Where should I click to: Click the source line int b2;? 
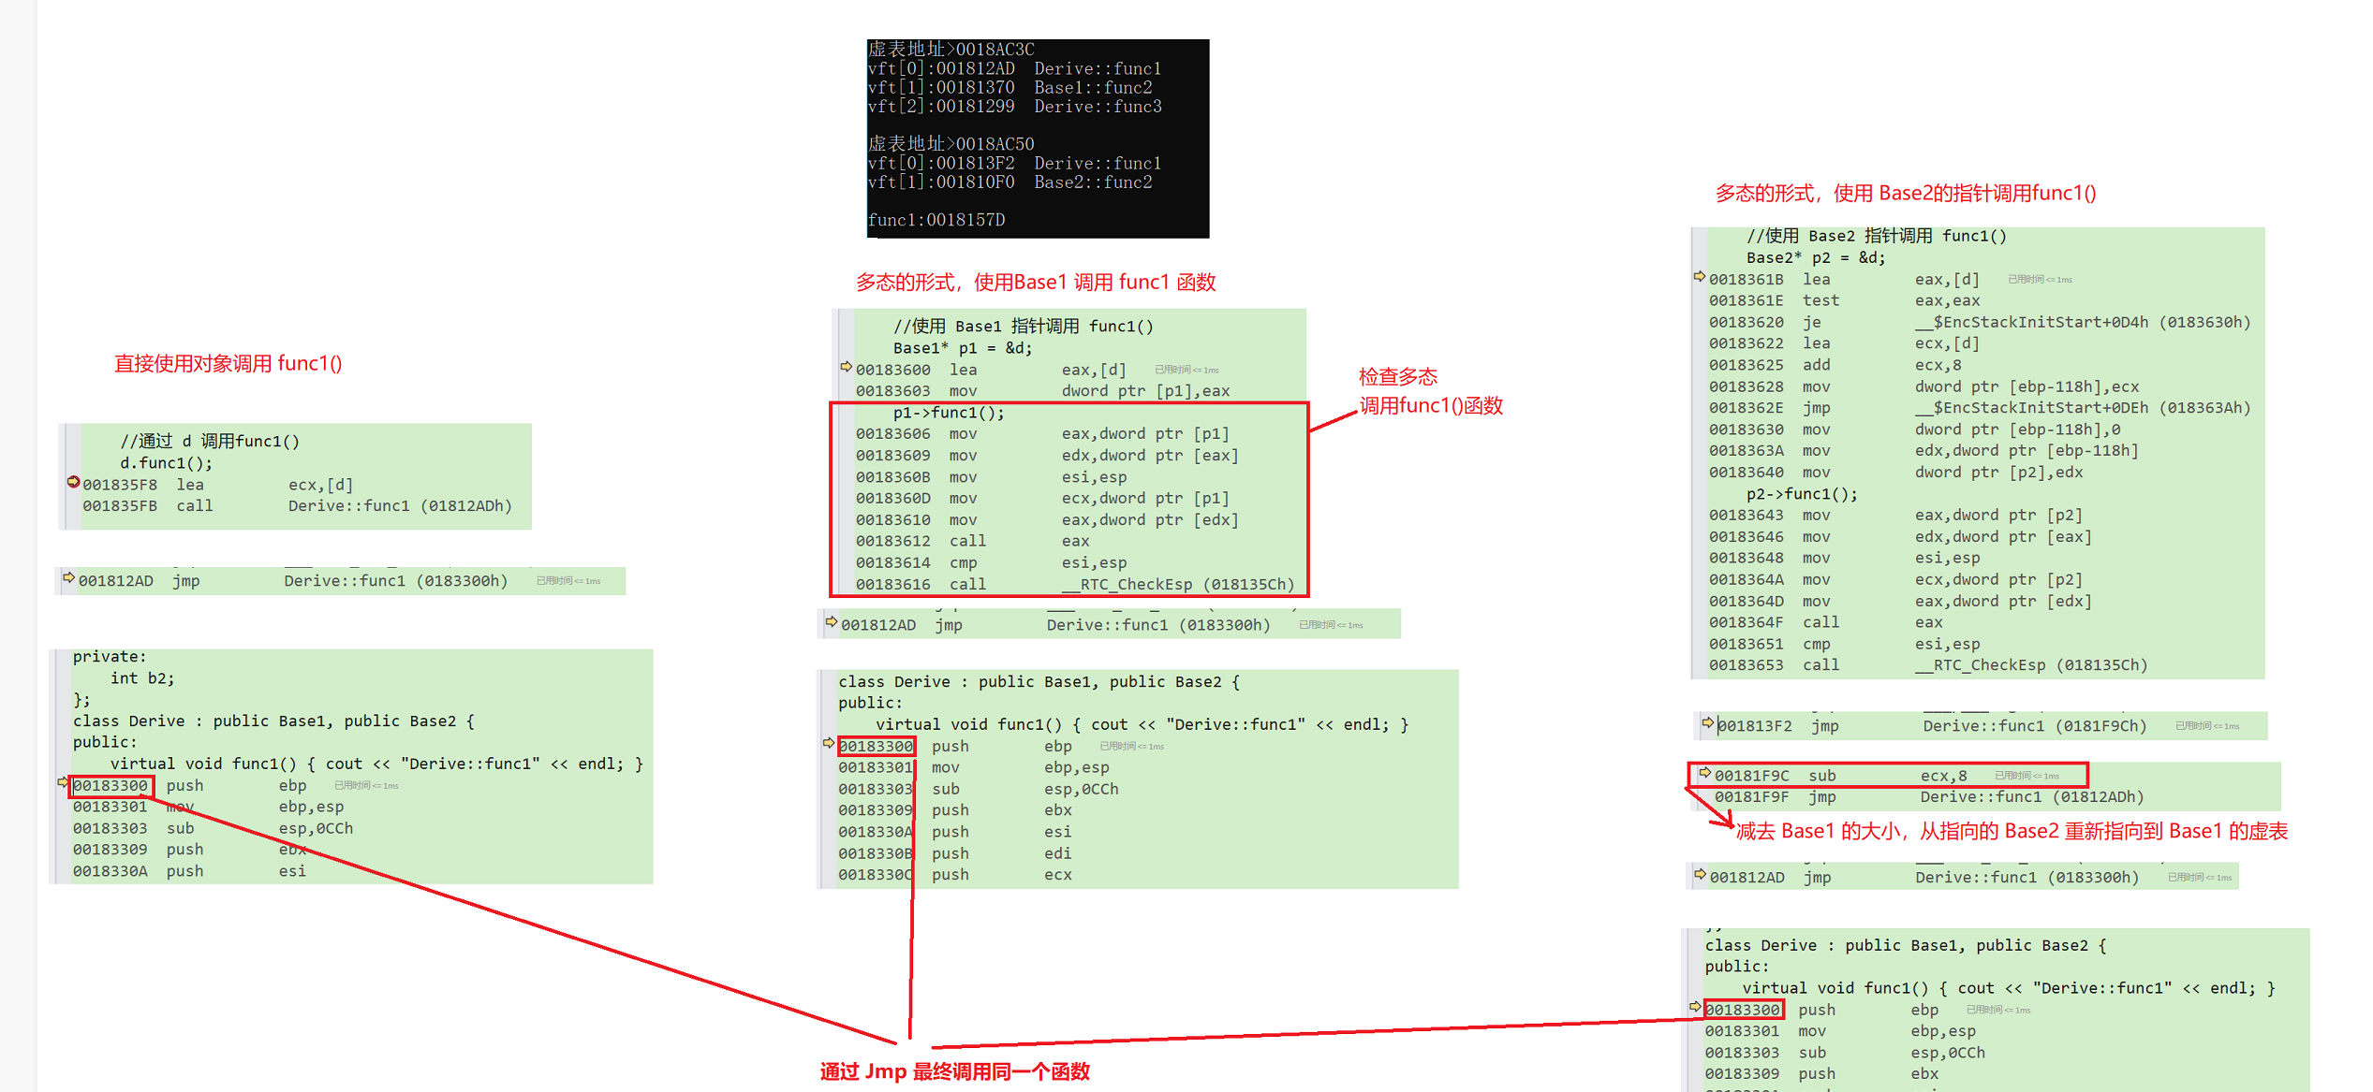pos(142,678)
